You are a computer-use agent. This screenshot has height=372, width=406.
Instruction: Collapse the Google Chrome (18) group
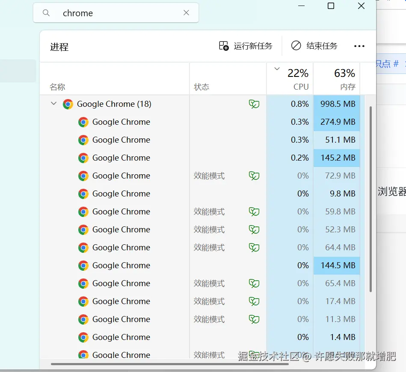tap(53, 104)
